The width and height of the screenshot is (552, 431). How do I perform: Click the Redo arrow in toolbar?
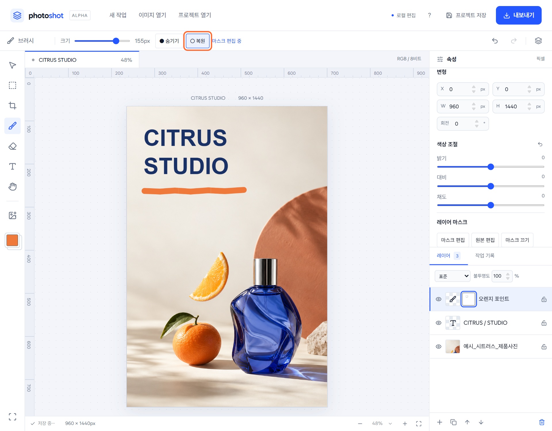(x=514, y=41)
